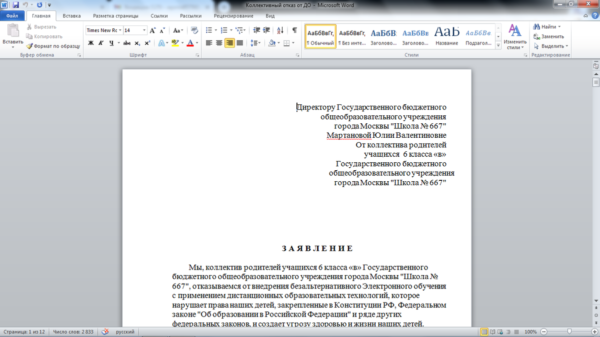Viewport: 600px width, 337px height.
Task: Apply the Название style
Action: pos(446,36)
